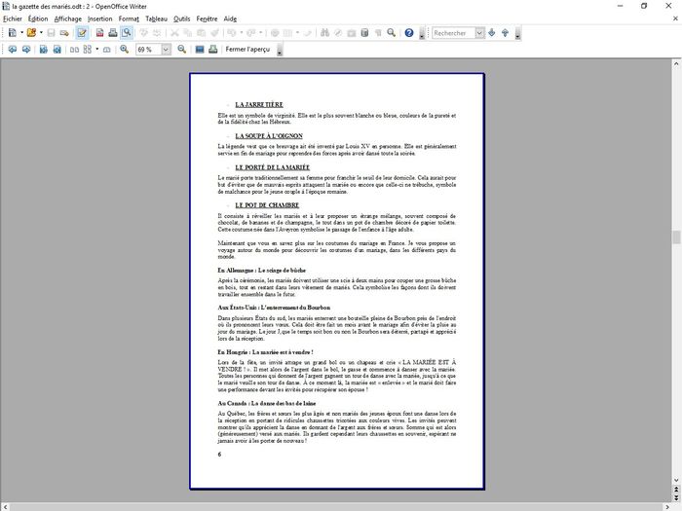The image size is (682, 511).
Task: Open the Data Sources icon
Action: [364, 32]
